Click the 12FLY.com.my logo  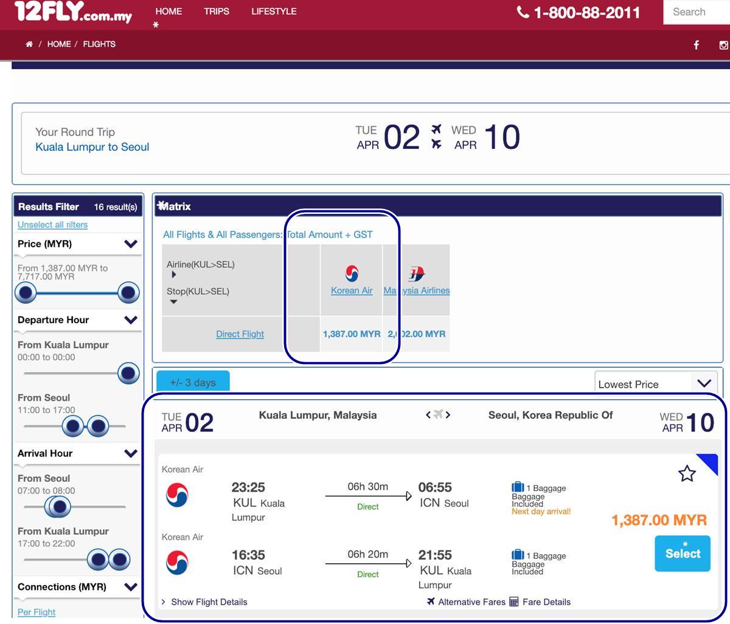click(74, 12)
